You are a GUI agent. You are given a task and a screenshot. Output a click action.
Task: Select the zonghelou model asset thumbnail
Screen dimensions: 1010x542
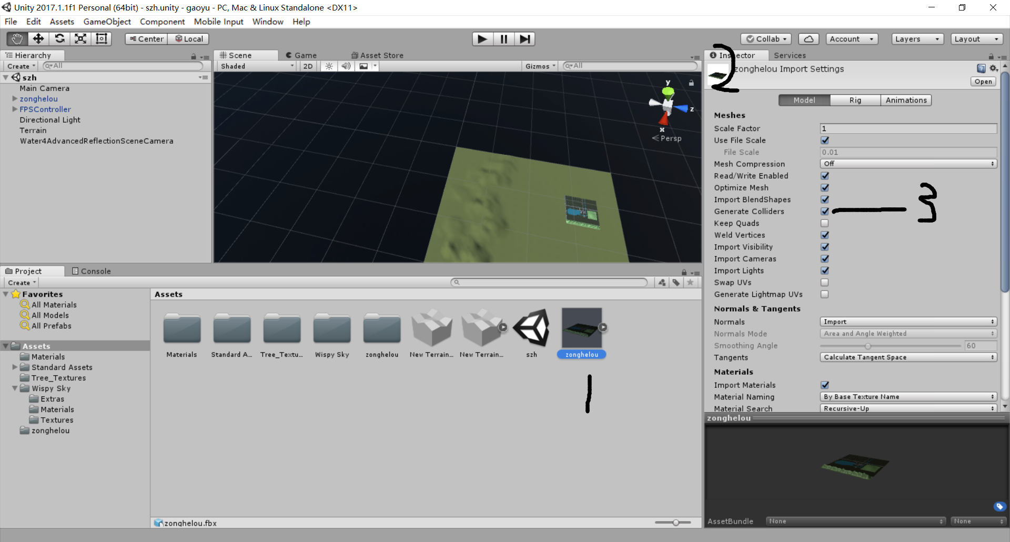[x=582, y=327]
